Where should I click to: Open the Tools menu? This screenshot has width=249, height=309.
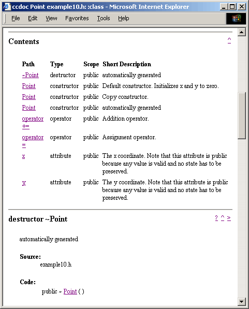click(104, 18)
